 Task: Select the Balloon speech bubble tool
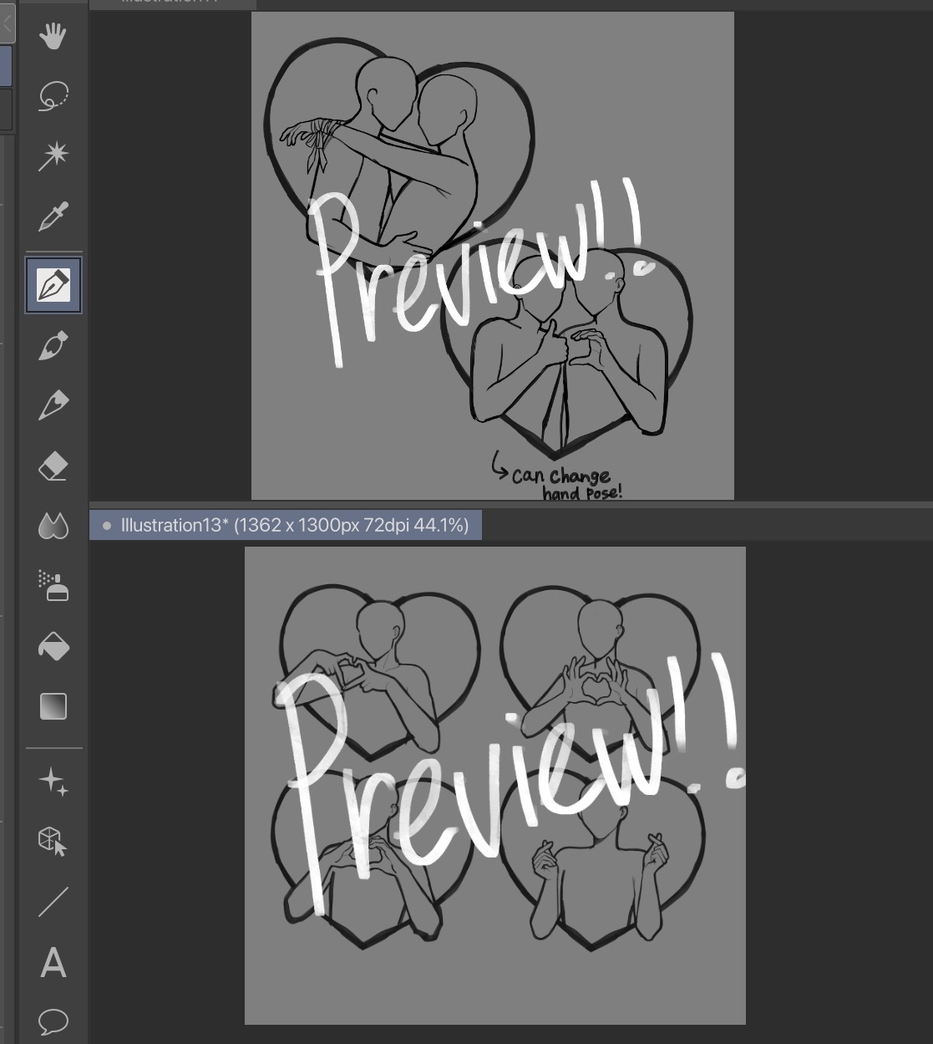tap(53, 1021)
